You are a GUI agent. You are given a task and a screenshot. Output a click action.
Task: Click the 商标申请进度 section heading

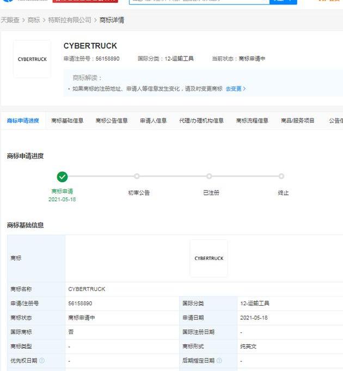coord(26,156)
